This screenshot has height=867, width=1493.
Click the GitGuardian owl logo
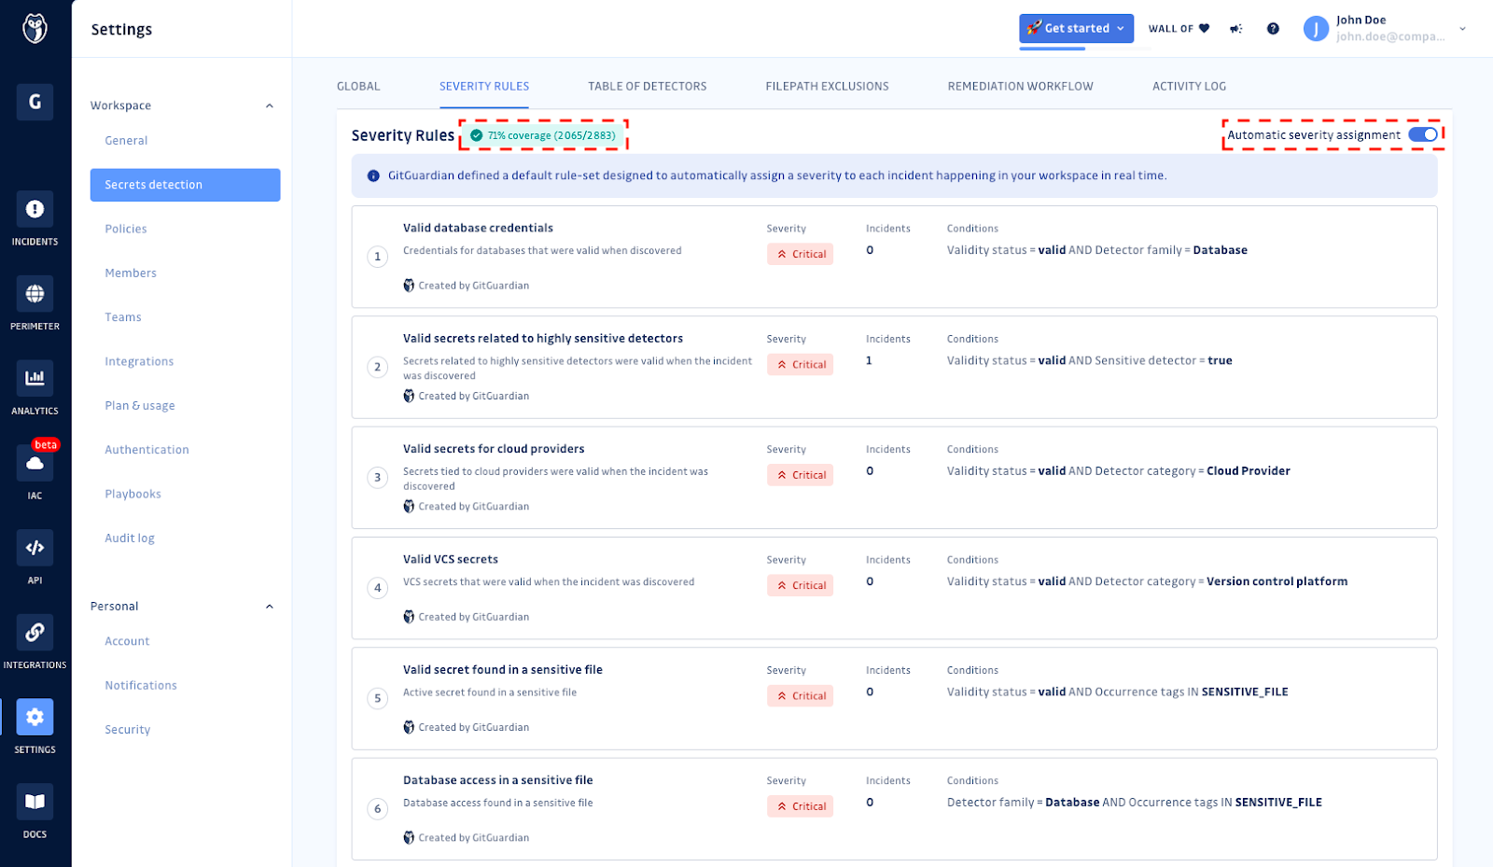pos(35,28)
